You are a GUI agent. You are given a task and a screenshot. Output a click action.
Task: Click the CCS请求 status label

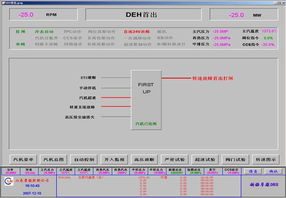point(72,38)
